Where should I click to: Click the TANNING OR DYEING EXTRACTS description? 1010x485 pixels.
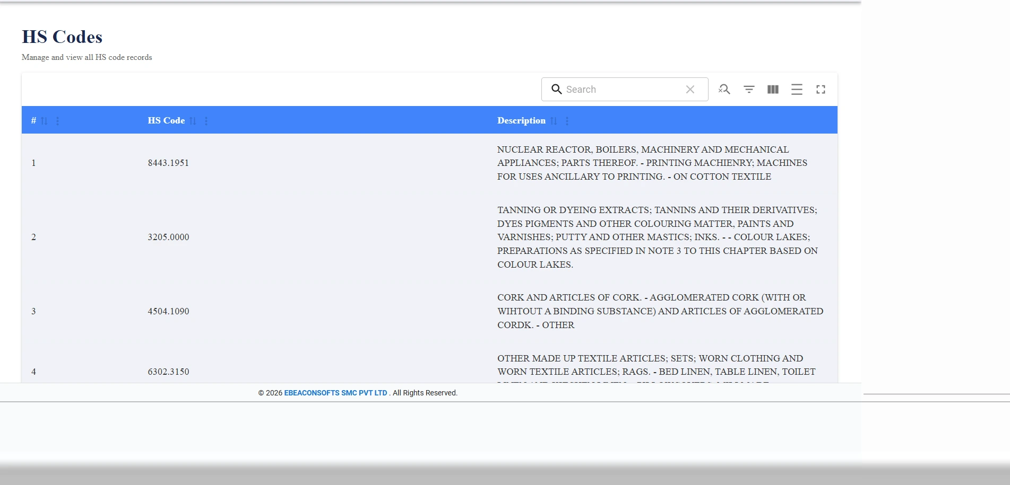point(658,237)
